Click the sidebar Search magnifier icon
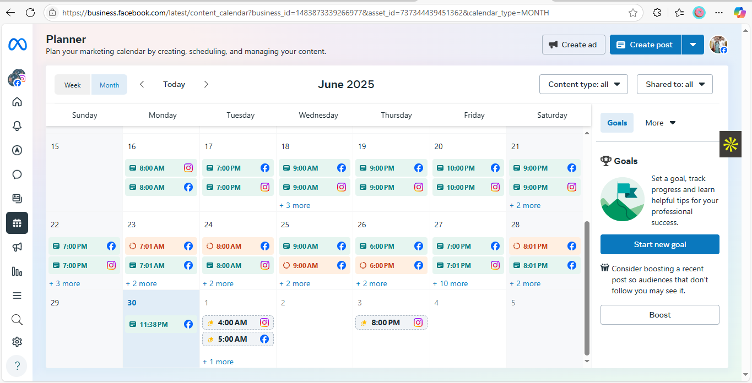Viewport: 752px width, 383px height. click(x=17, y=320)
